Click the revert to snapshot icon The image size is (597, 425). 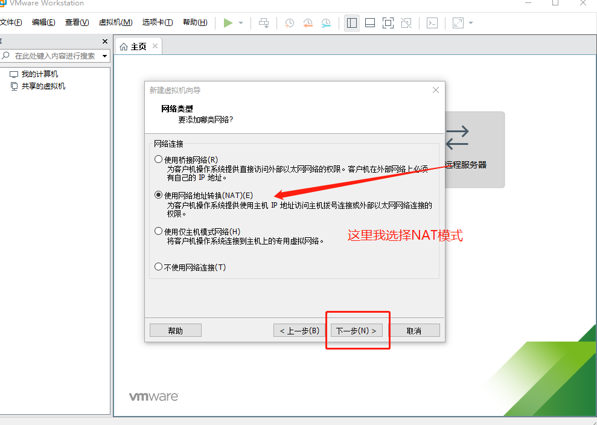pos(308,23)
